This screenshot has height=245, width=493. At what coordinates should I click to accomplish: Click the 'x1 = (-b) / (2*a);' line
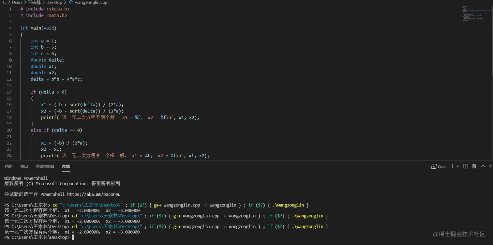(64, 143)
